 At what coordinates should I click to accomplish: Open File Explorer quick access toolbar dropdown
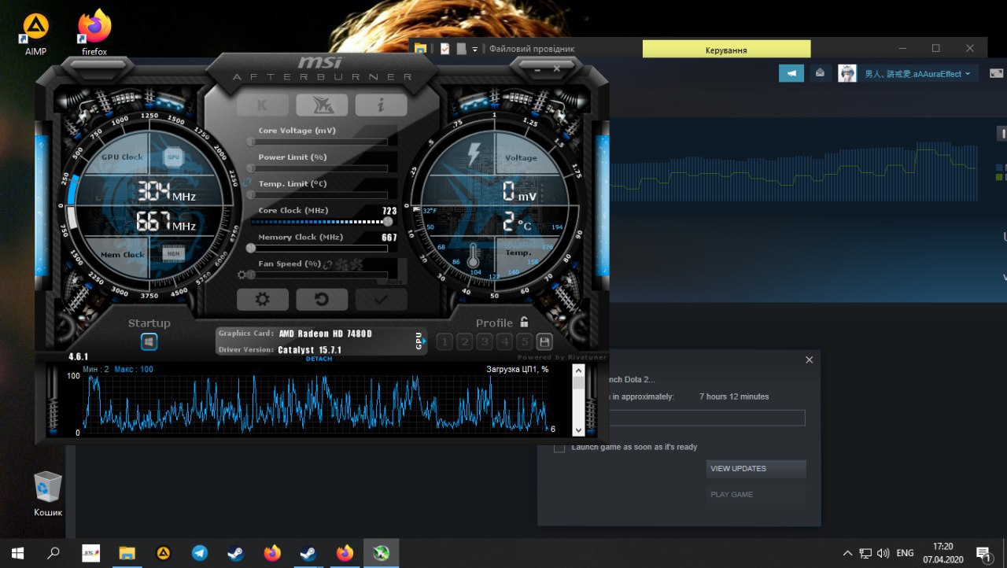(x=475, y=49)
